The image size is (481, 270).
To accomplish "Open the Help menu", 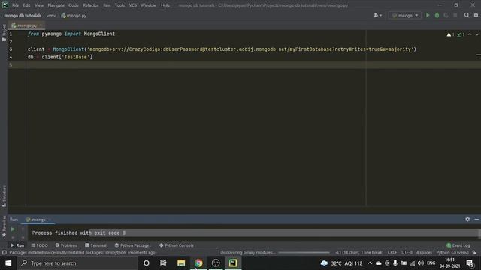I will click(165, 5).
